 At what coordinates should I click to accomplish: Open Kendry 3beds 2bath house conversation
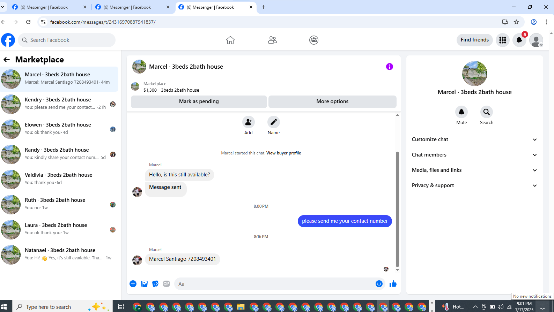click(59, 104)
